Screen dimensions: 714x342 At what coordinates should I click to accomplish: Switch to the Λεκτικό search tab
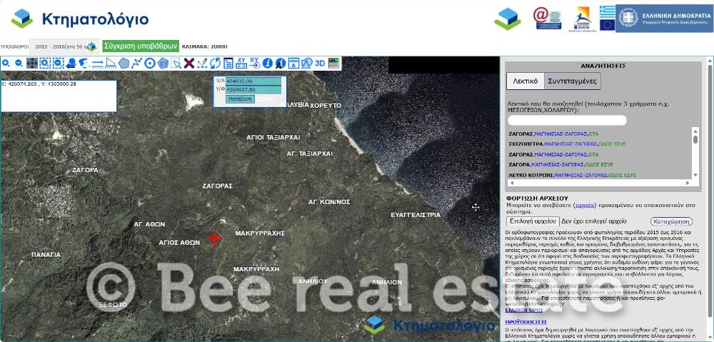coord(523,81)
